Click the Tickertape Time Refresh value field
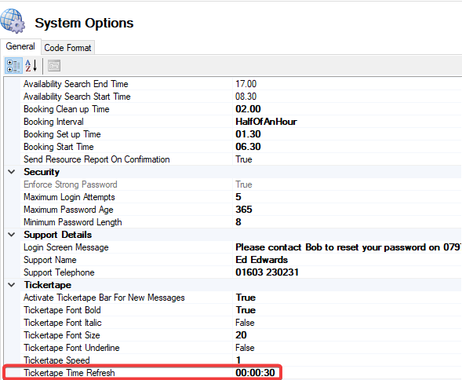Image resolution: width=462 pixels, height=380 pixels. 347,373
